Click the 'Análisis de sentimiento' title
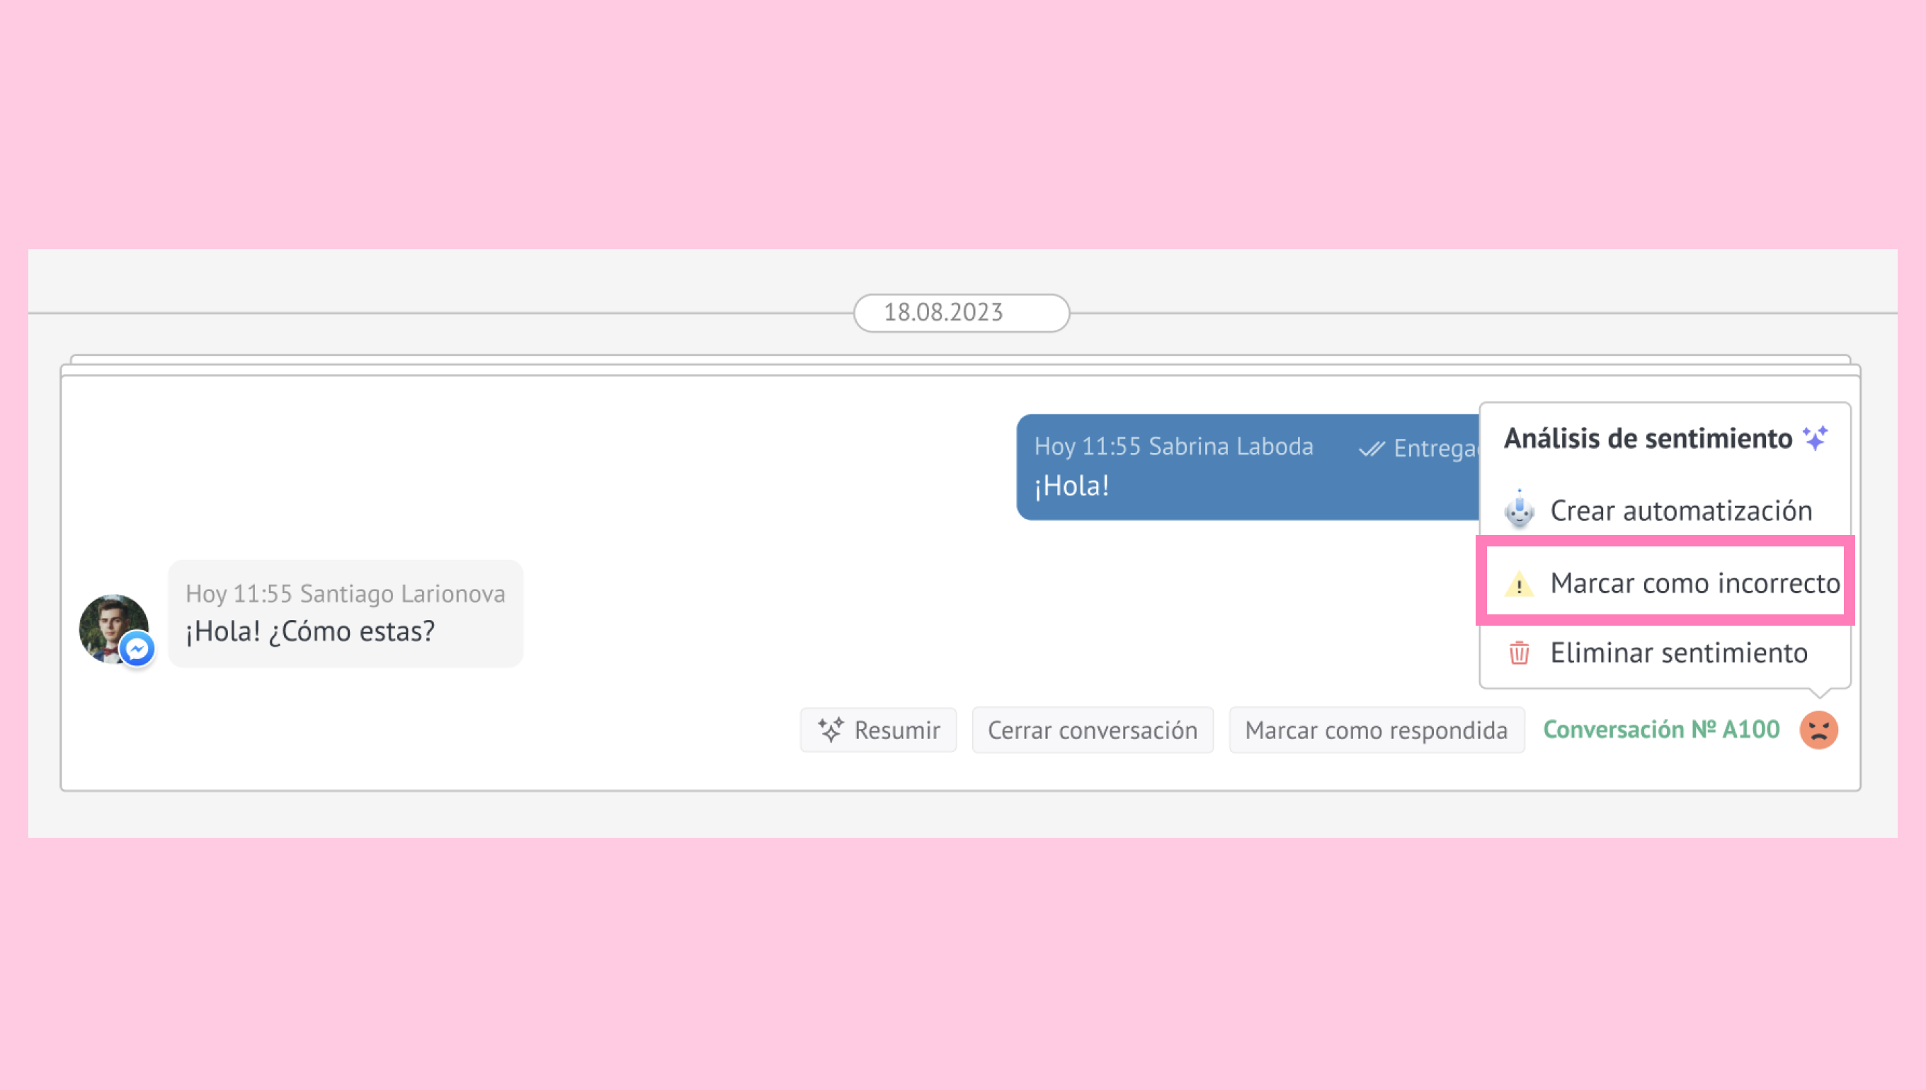 point(1648,438)
